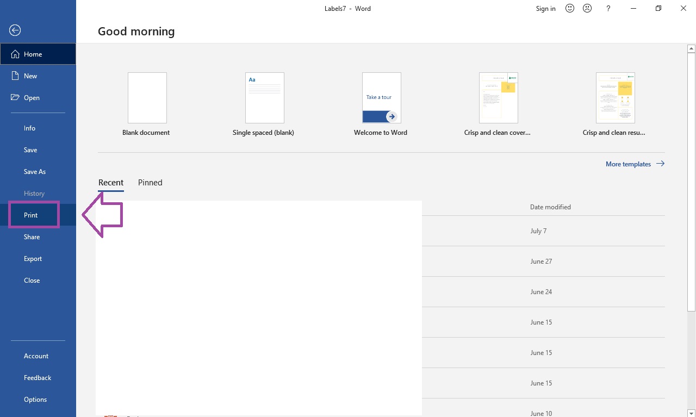Viewport: 696px width, 417px height.
Task: Select the file row dated June 24
Action: coord(381,292)
